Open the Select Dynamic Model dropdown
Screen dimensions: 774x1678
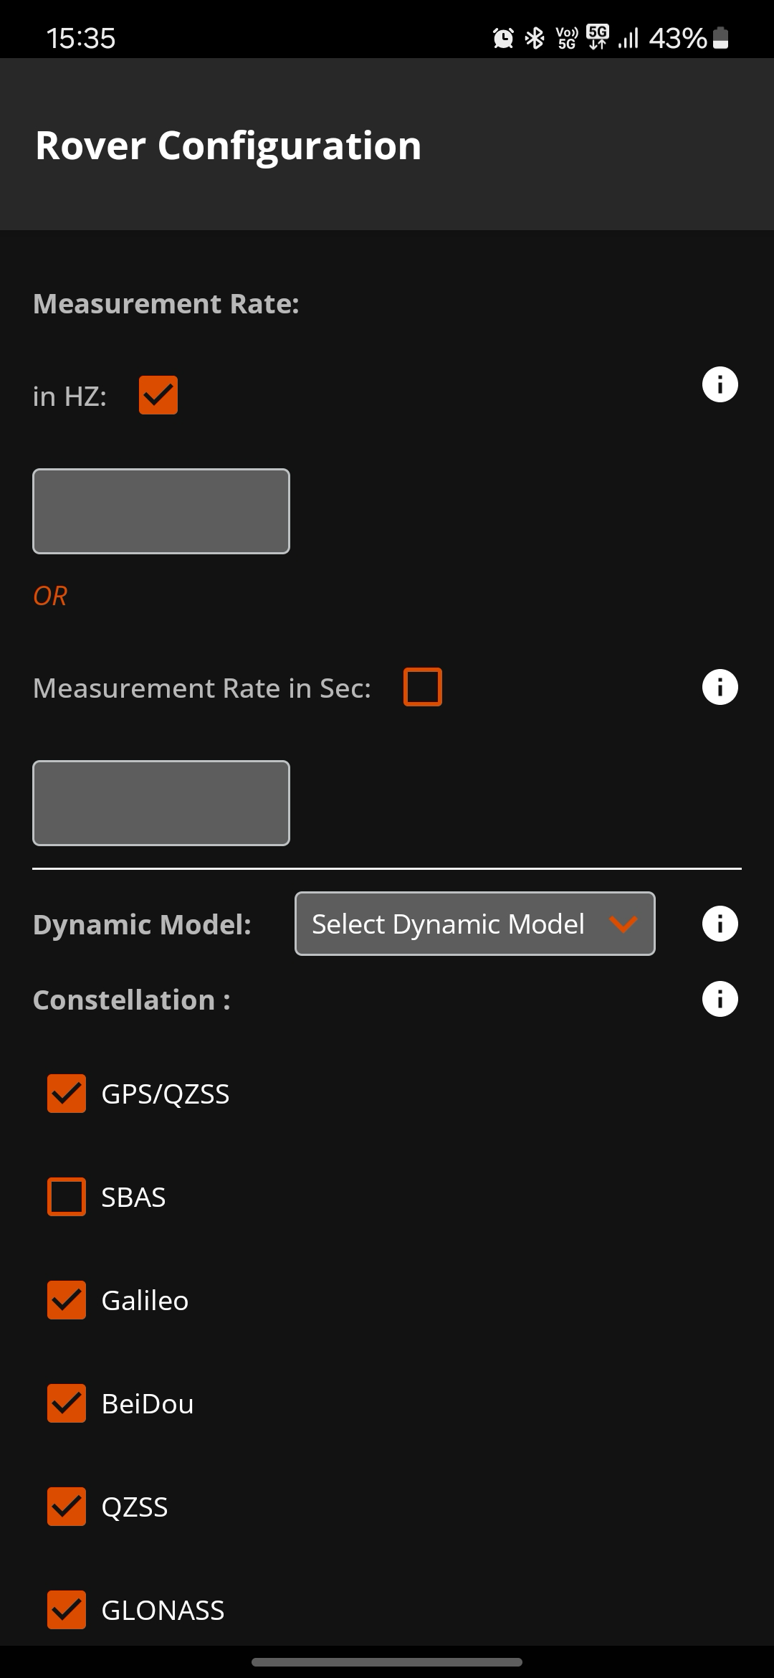[x=449, y=924]
